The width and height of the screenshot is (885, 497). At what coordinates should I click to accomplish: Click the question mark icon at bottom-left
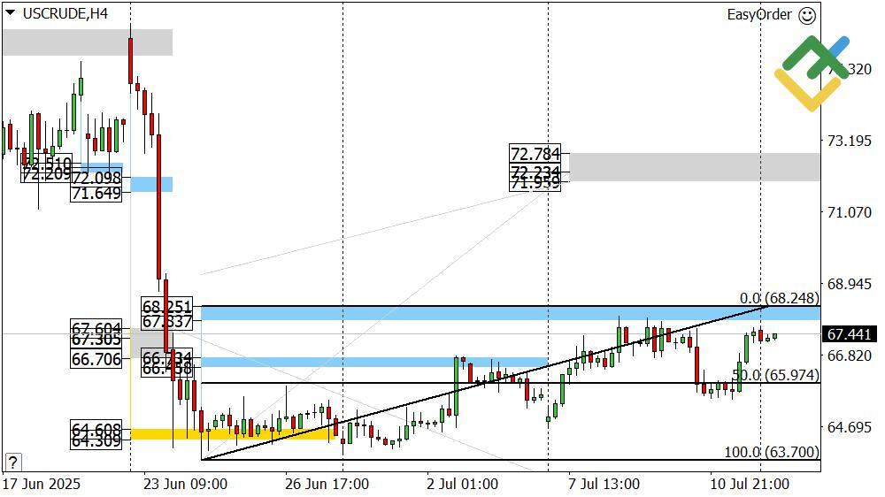tap(12, 462)
